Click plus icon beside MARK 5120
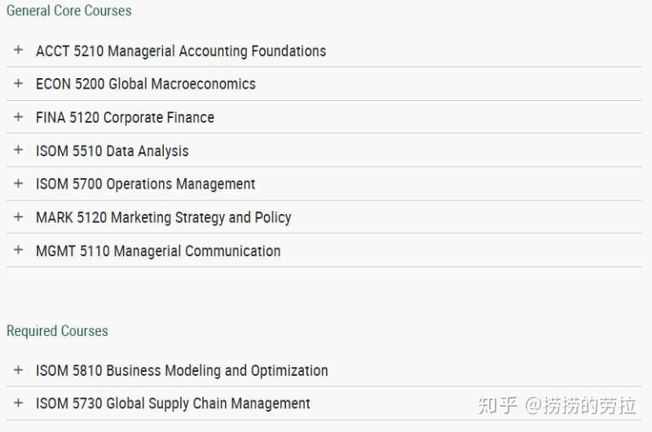The image size is (652, 432). point(18,217)
